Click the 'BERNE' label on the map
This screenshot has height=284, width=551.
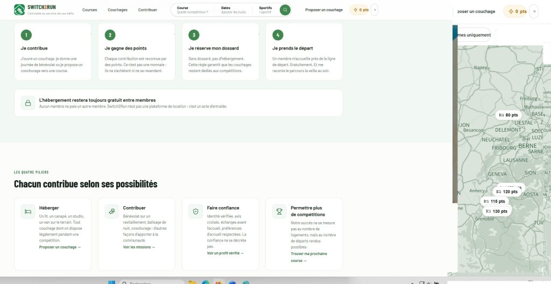[x=527, y=146]
